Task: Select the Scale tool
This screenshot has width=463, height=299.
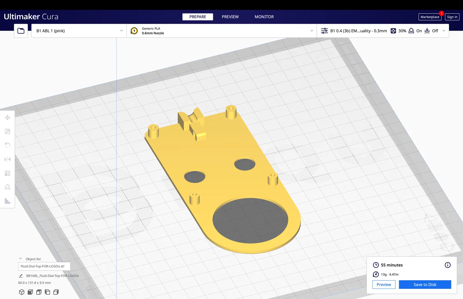Action: click(8, 132)
